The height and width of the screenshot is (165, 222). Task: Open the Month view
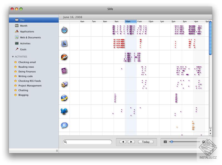24,26
